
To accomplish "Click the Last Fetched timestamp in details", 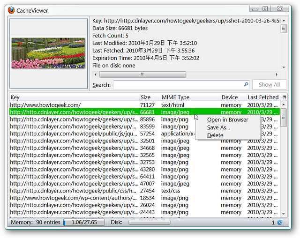I will point(143,51).
